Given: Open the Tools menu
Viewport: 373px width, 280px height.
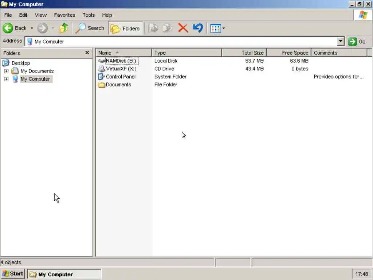Looking at the screenshot, I should click(x=89, y=15).
